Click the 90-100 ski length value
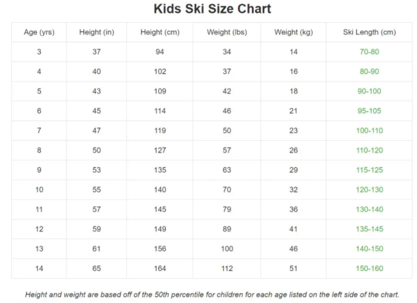 pos(369,91)
